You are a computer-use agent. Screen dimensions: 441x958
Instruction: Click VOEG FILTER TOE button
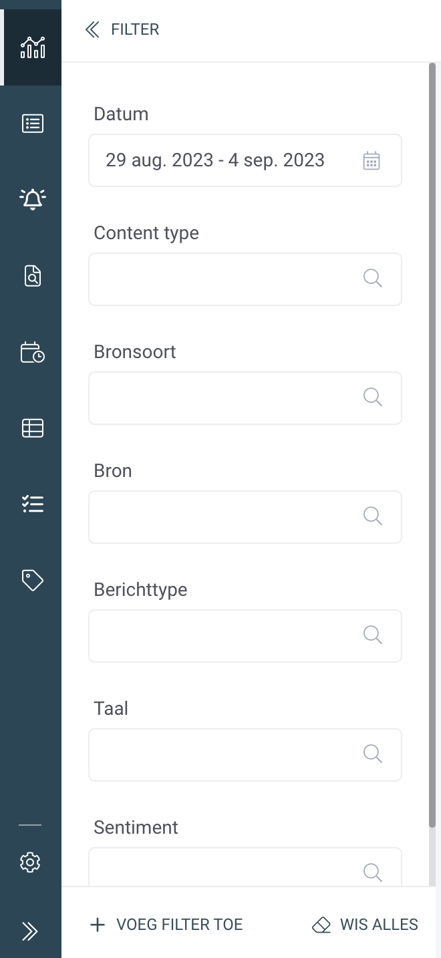[x=166, y=925]
